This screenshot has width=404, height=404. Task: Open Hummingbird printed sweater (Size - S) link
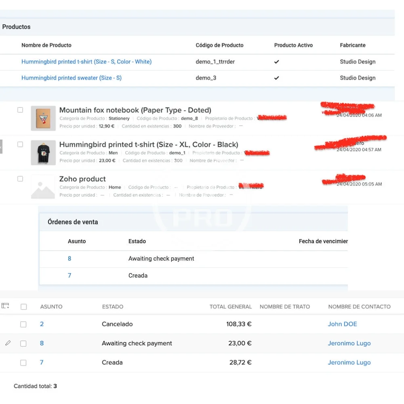click(x=72, y=78)
